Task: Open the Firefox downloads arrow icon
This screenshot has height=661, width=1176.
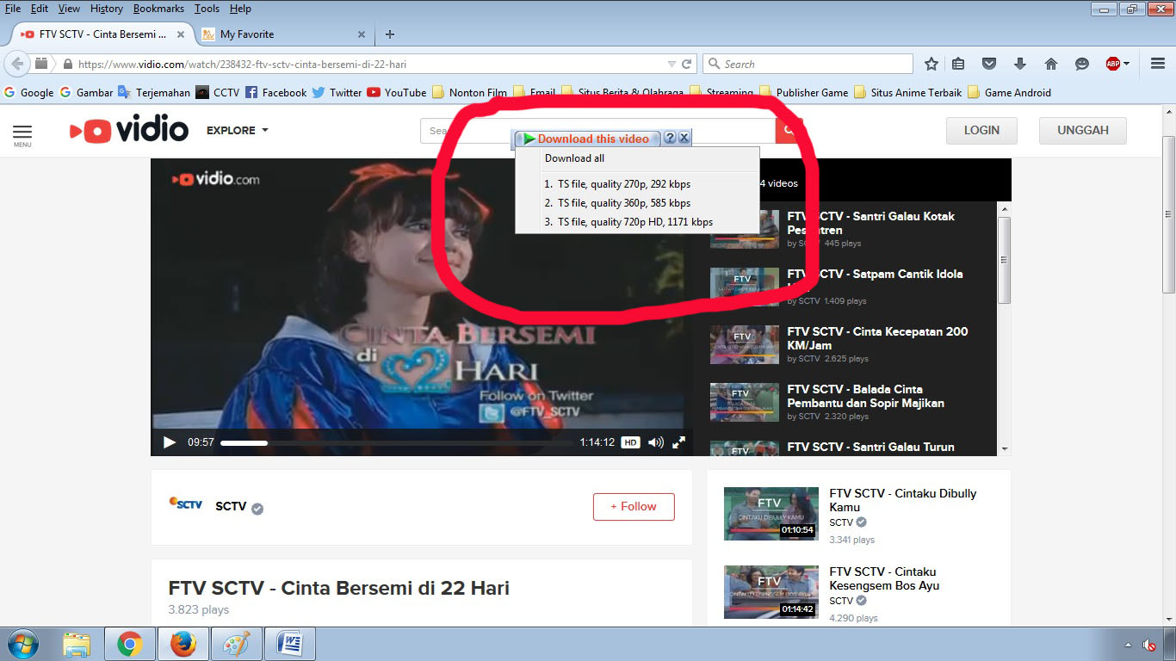Action: (x=1020, y=64)
